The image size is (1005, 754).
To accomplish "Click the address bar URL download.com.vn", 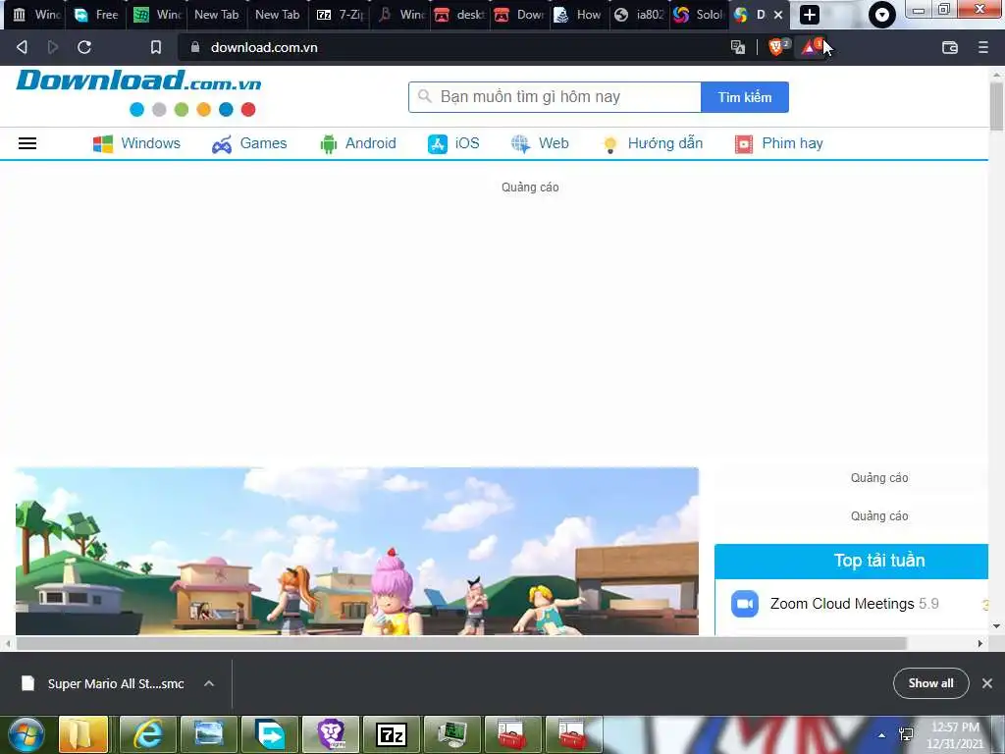I will (264, 47).
